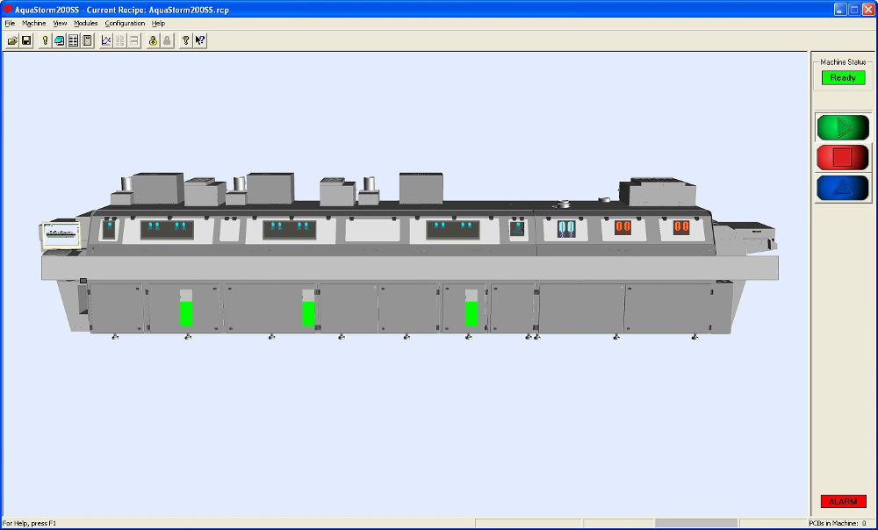Close the AquaStorm200SS window
Viewport: 878px width, 530px height.
click(x=868, y=9)
